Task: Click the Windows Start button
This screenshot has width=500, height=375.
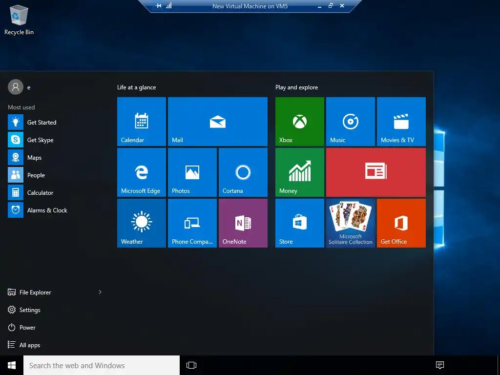Action: point(12,365)
